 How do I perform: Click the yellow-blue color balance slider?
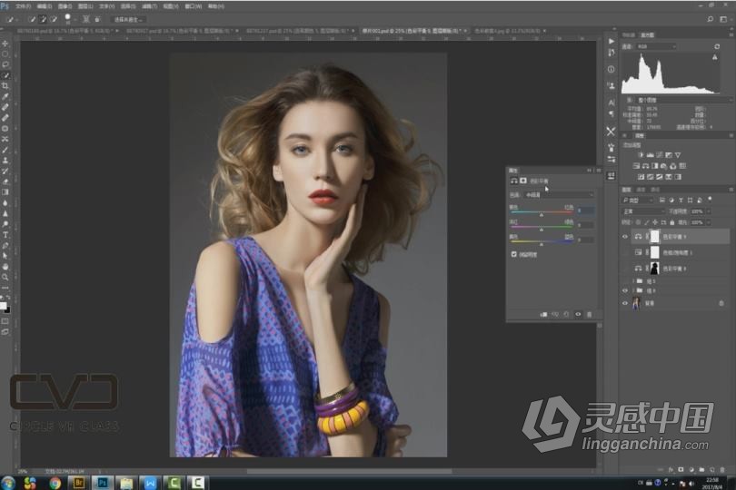542,242
